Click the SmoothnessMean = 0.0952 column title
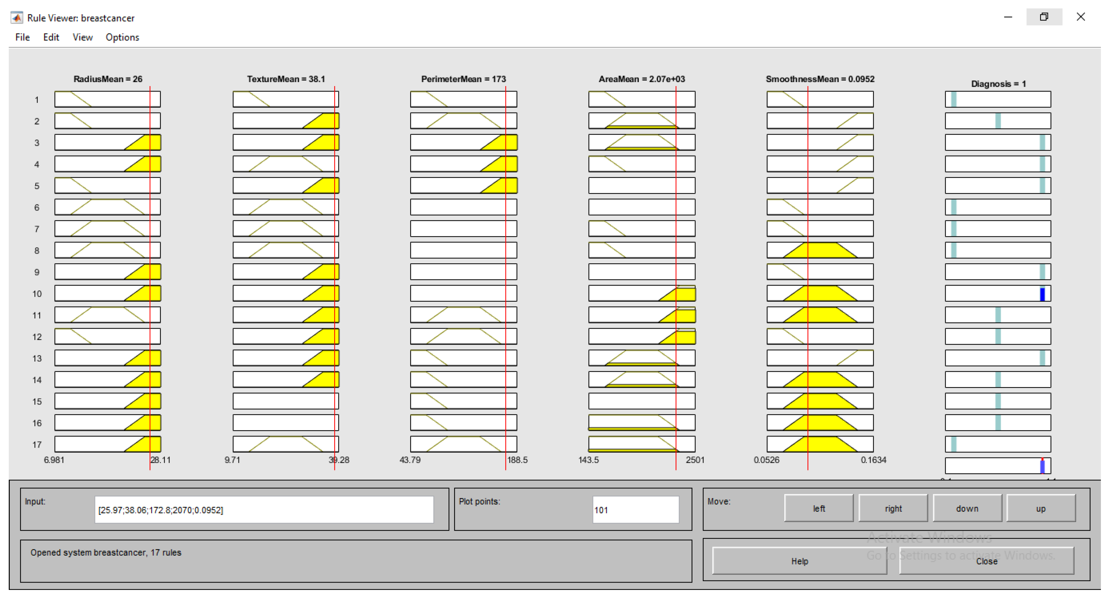Image resolution: width=1111 pixels, height=599 pixels. click(x=820, y=79)
